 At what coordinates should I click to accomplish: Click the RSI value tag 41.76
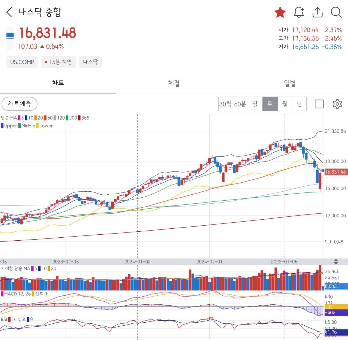[336, 332]
